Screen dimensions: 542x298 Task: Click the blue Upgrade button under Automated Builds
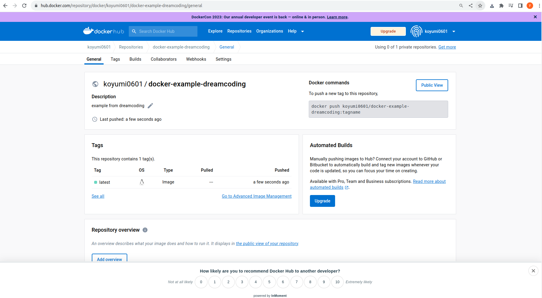322,201
